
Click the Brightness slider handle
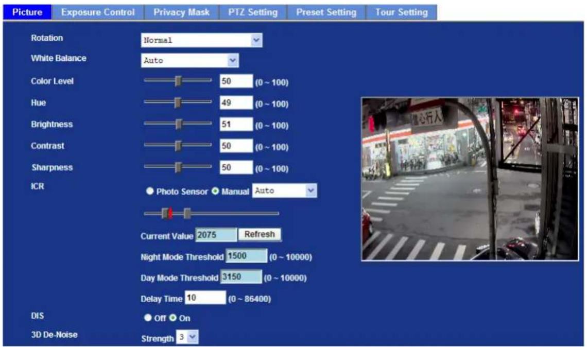(x=179, y=124)
